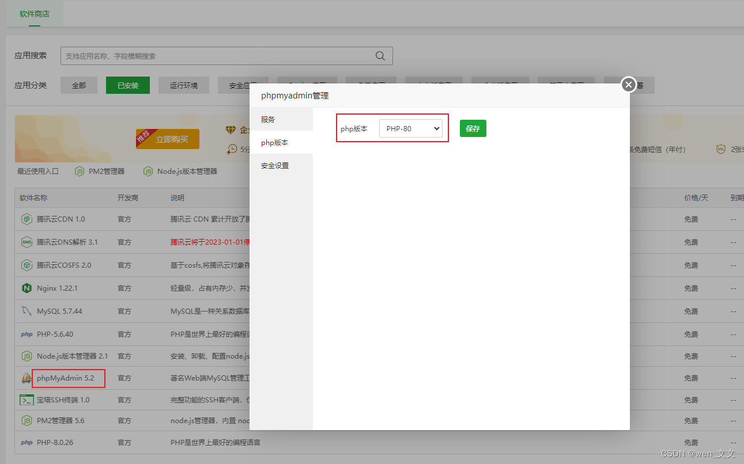Image resolution: width=744 pixels, height=464 pixels.
Task: Close the phpmyadmin管理 dialog
Action: [x=629, y=85]
